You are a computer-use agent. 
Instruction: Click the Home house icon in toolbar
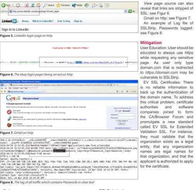[38, 5]
